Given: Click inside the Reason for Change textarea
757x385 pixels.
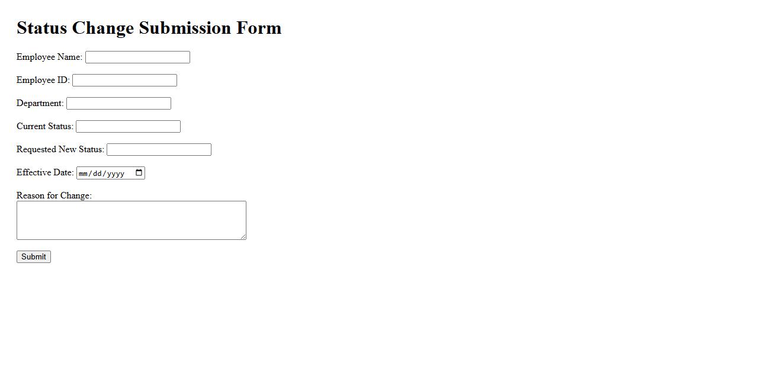Looking at the screenshot, I should (x=131, y=220).
